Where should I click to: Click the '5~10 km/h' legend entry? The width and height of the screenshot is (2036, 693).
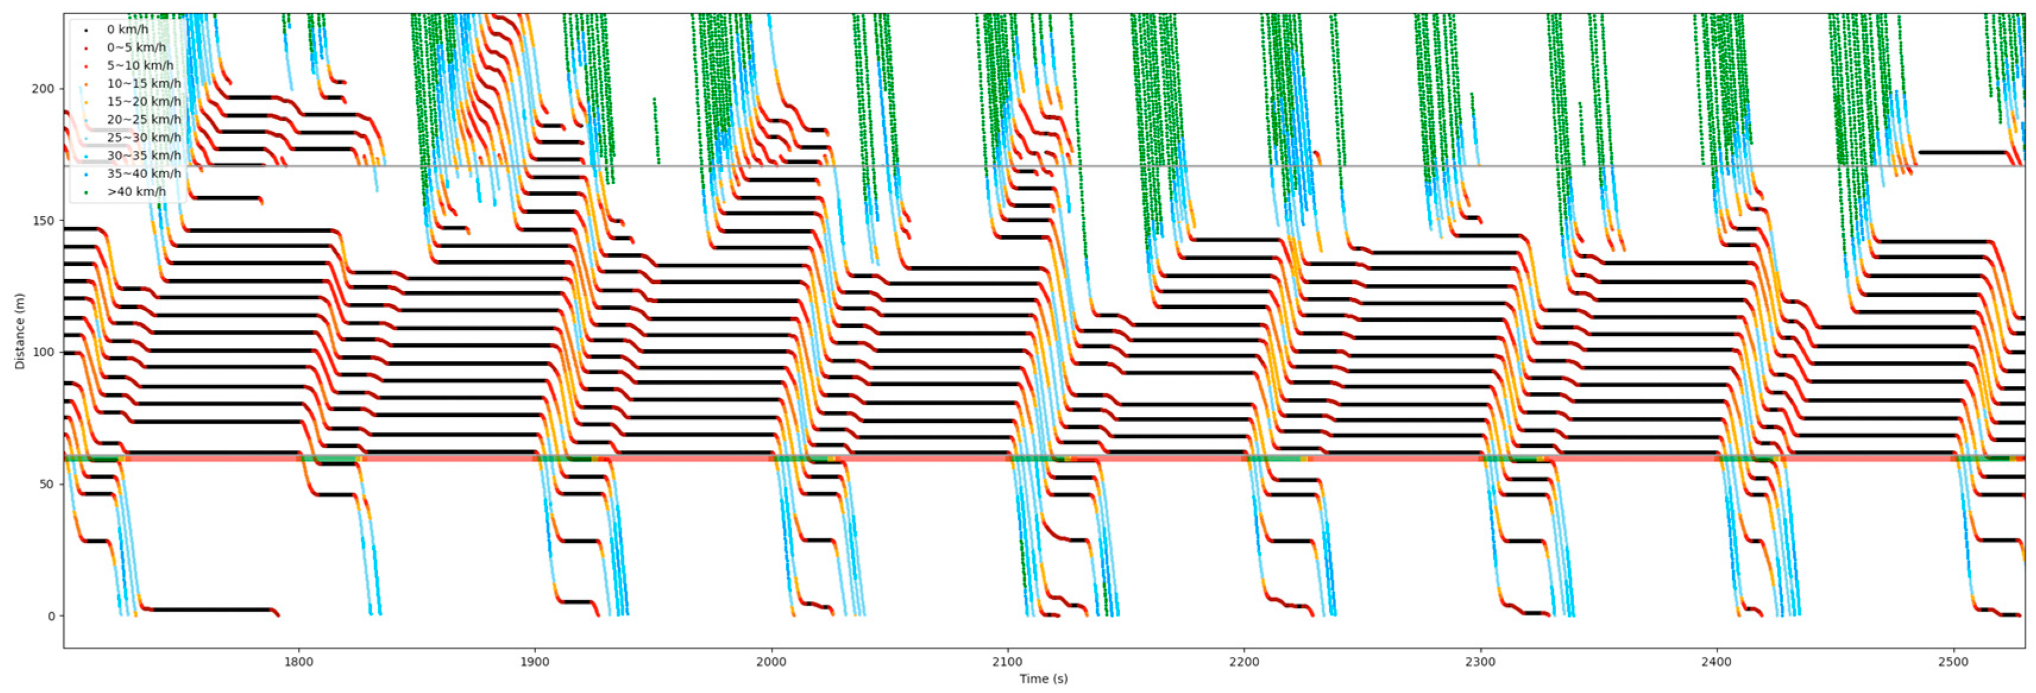(140, 67)
